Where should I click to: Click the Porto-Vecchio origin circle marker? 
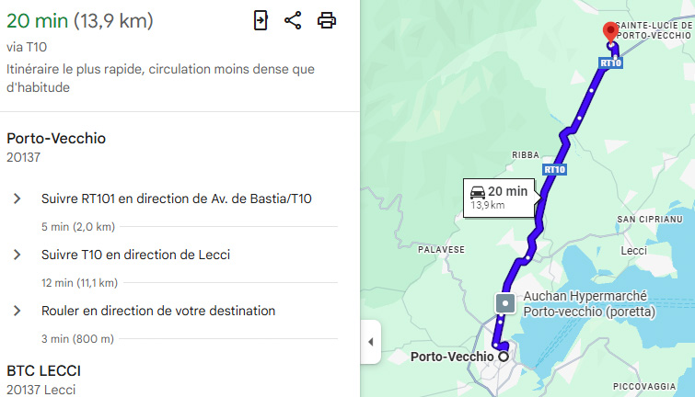pyautogui.click(x=503, y=356)
